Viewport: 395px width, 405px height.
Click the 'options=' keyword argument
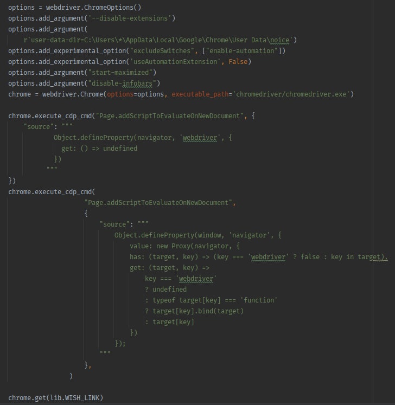point(122,94)
